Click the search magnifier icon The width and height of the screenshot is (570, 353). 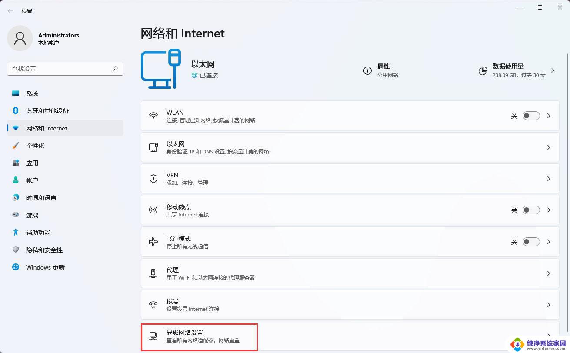point(115,69)
